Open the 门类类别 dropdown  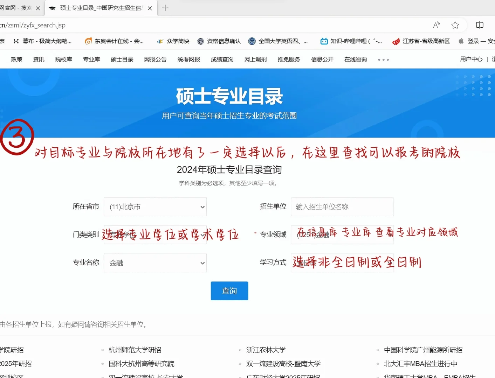(155, 235)
